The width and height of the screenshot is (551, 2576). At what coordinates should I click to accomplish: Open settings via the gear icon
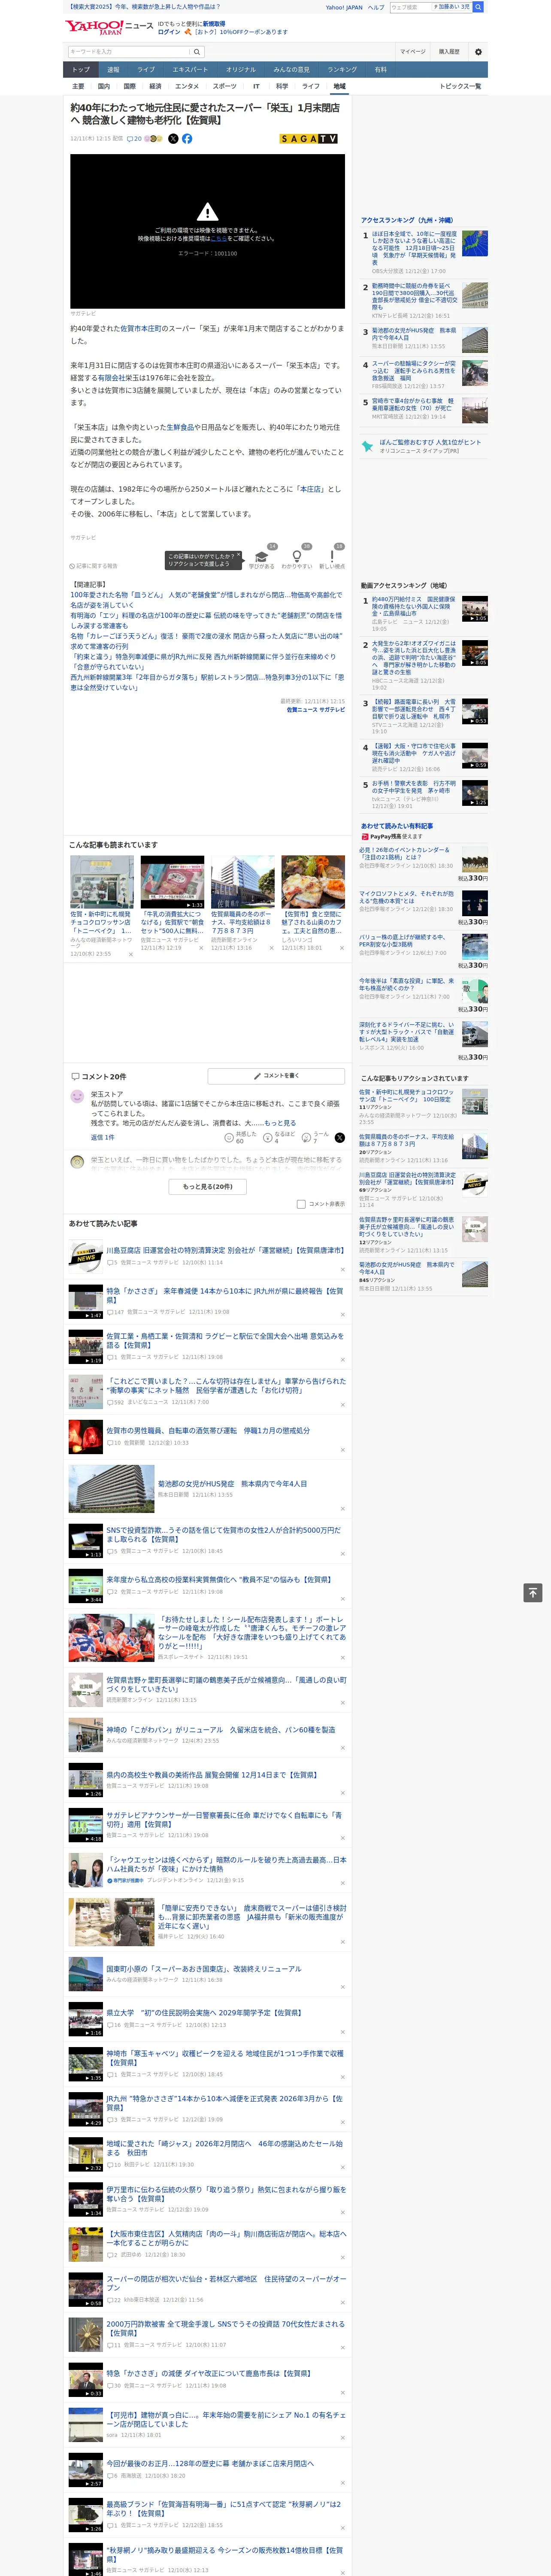pos(478,52)
